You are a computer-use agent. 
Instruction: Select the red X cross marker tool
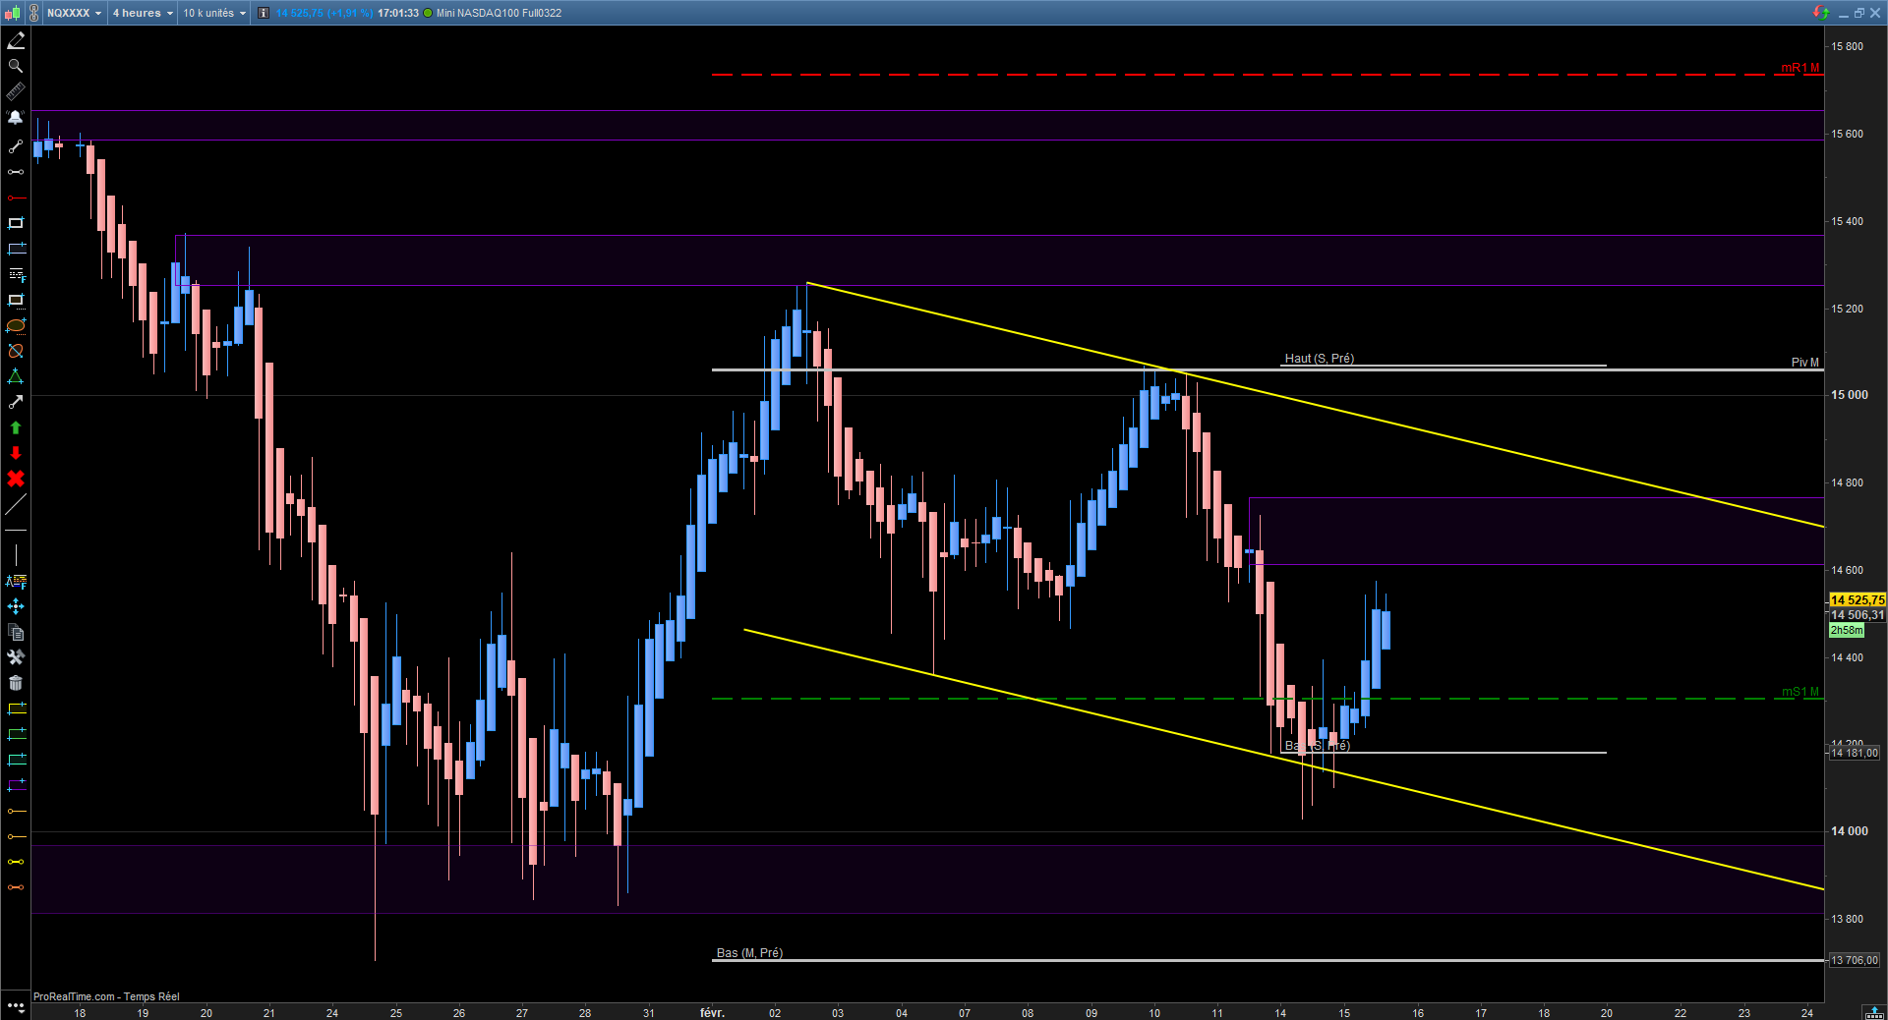click(x=16, y=479)
